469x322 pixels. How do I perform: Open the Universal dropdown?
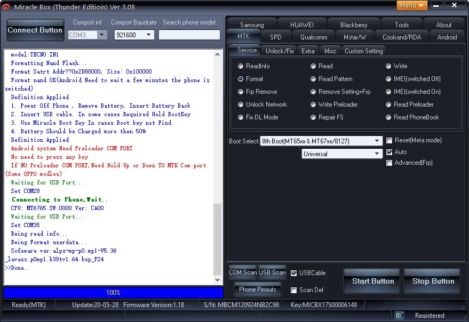[x=342, y=154]
